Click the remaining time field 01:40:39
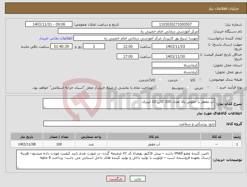247x187 pixels. point(61,46)
